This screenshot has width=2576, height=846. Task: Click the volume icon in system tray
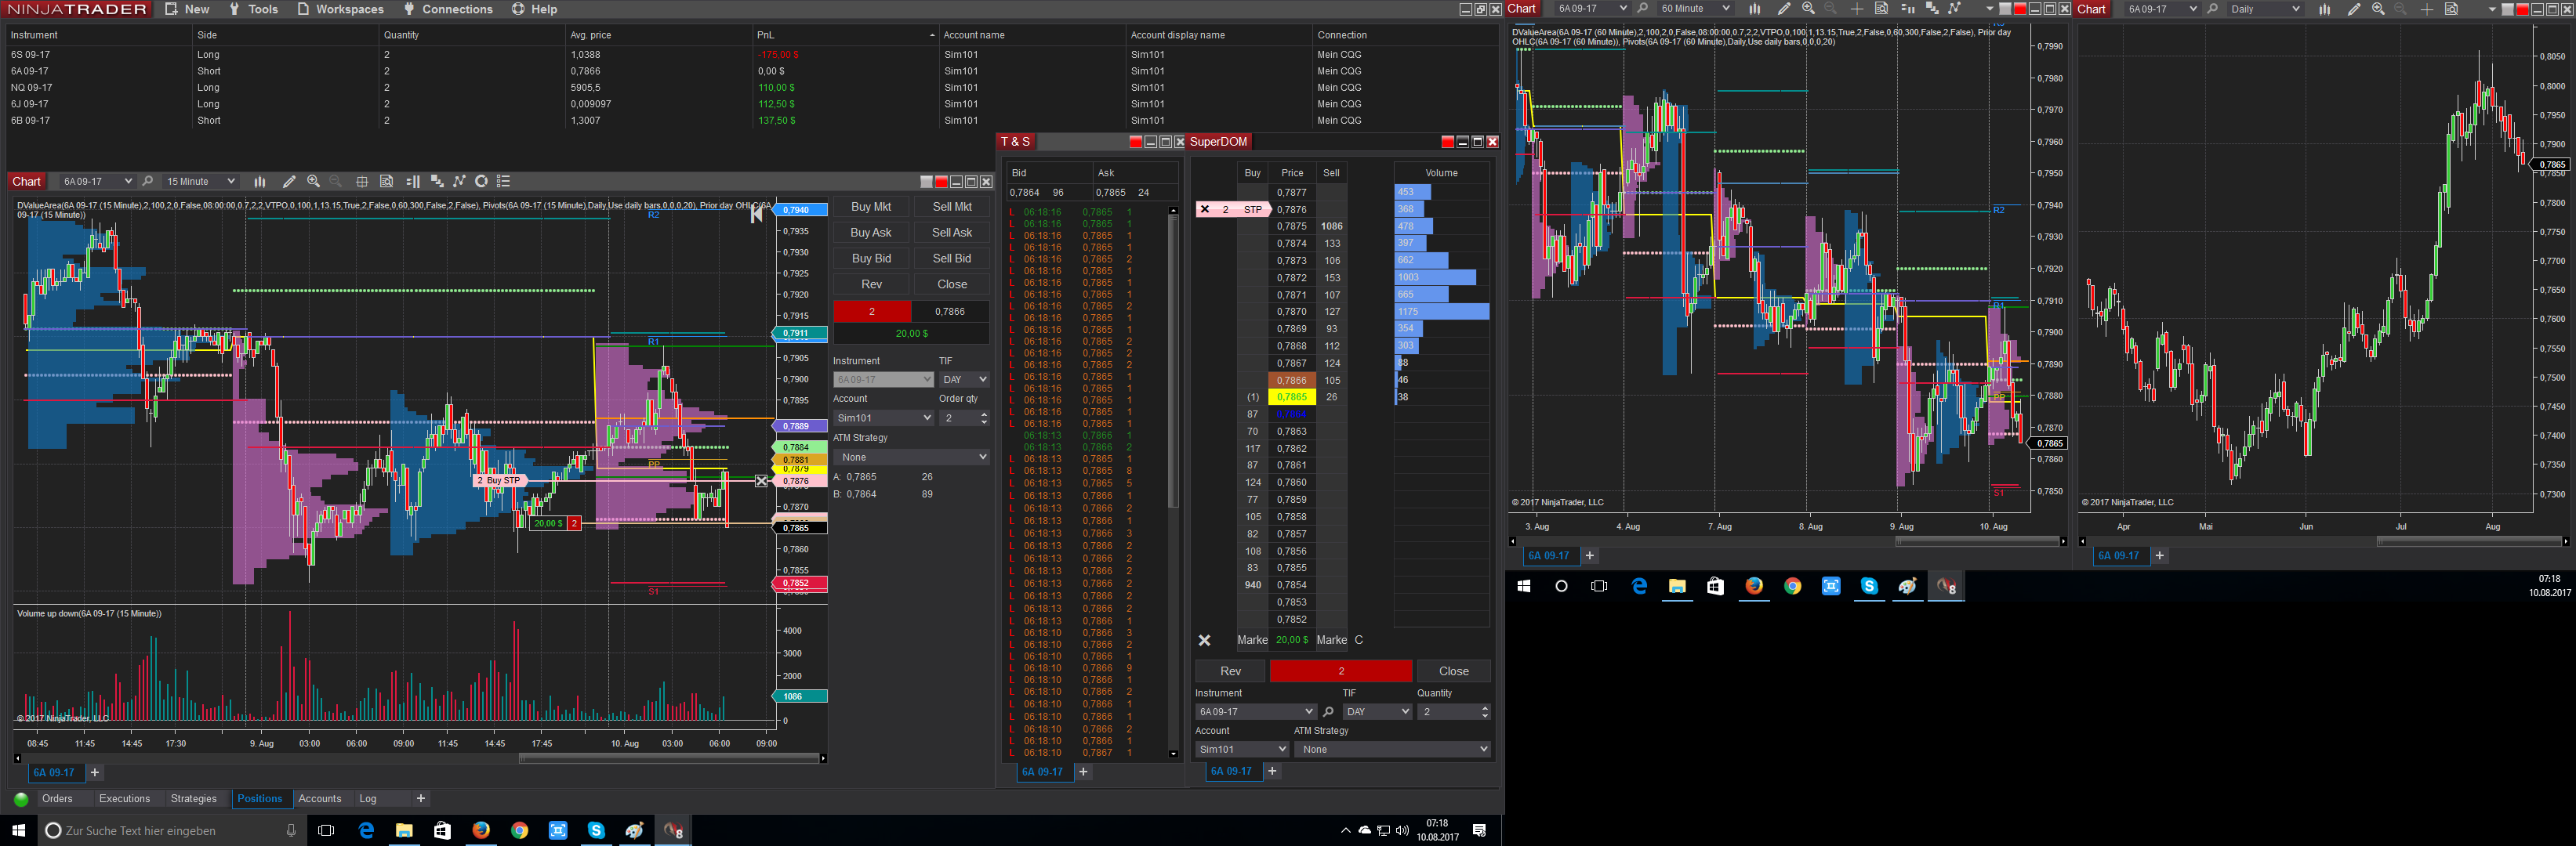(1402, 830)
